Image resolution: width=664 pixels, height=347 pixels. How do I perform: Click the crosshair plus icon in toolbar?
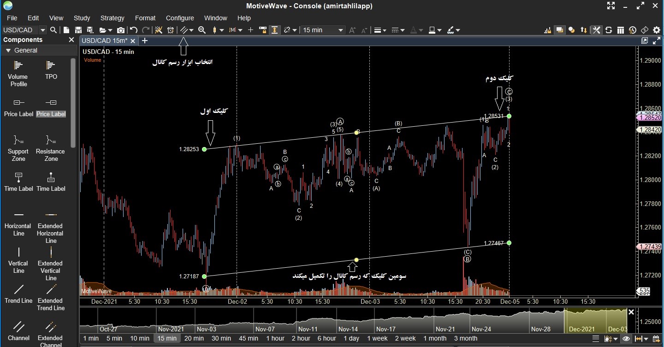pyautogui.click(x=250, y=30)
